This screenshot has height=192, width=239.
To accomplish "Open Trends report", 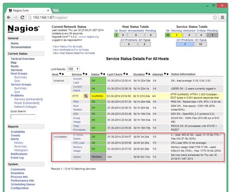I will [x=15, y=135].
